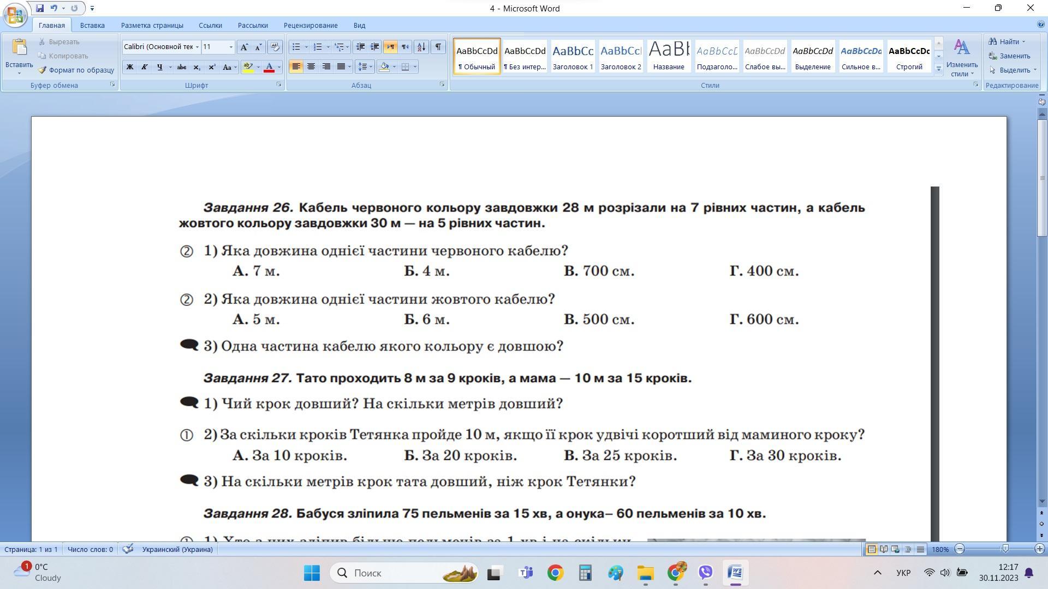This screenshot has height=589, width=1048.
Task: Click the word count Число слов: 0
Action: [x=90, y=549]
